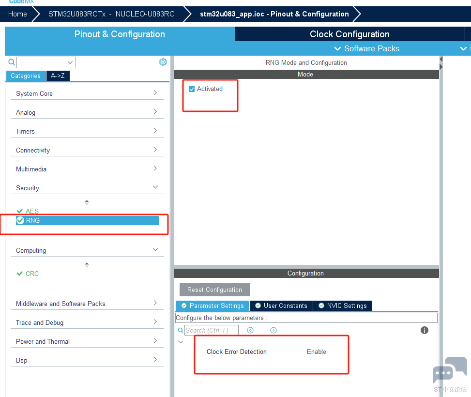Screen dimensions: 471x397
Task: Uncheck the Activated checkbox for RNG
Action: coord(192,89)
